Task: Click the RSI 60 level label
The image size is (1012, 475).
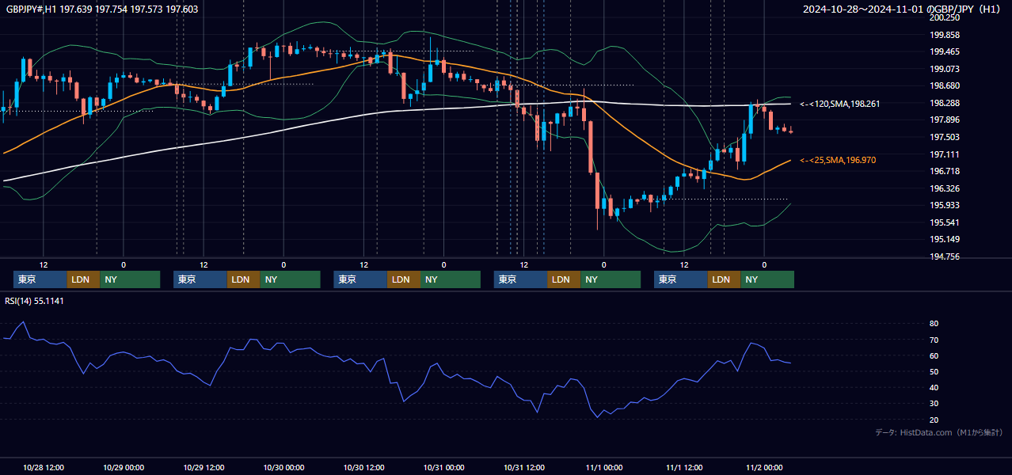Action: pyautogui.click(x=934, y=355)
